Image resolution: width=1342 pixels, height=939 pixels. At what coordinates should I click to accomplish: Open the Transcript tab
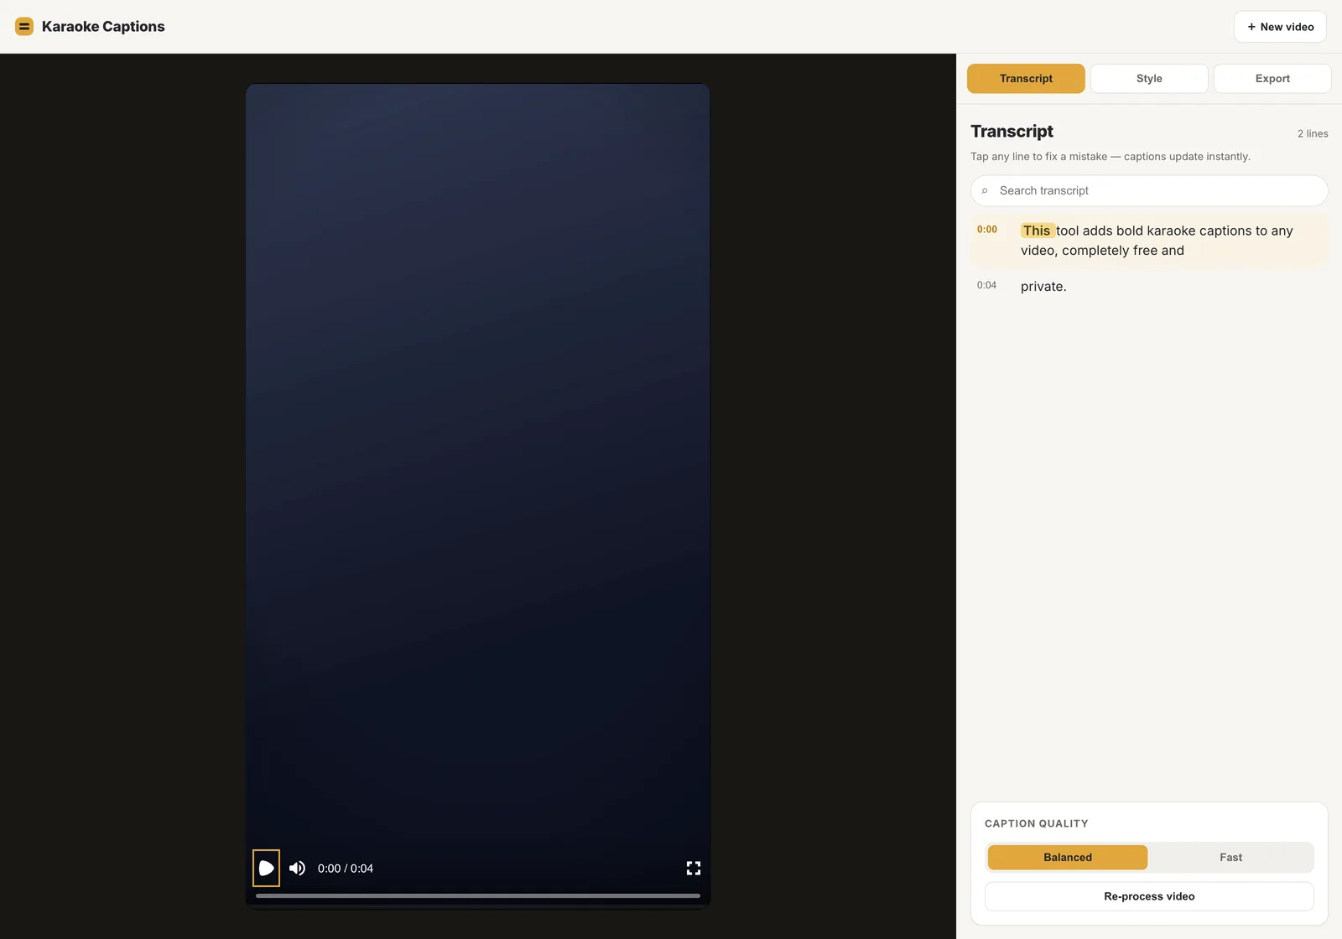coord(1026,78)
